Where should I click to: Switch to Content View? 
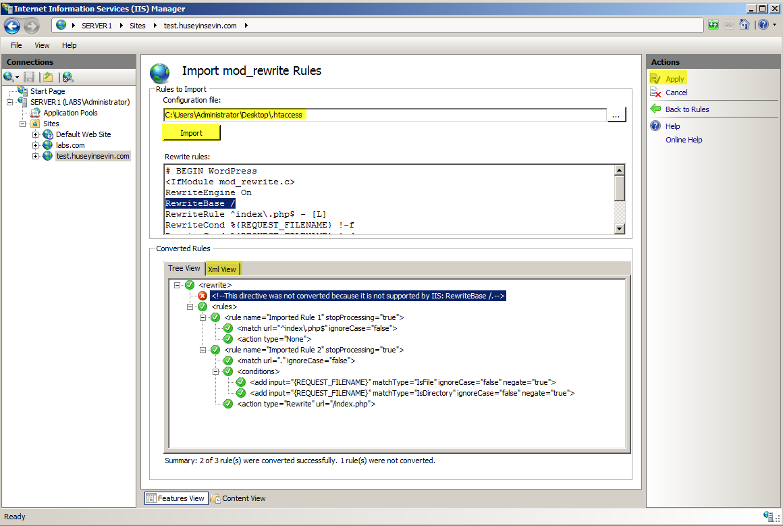coord(238,498)
